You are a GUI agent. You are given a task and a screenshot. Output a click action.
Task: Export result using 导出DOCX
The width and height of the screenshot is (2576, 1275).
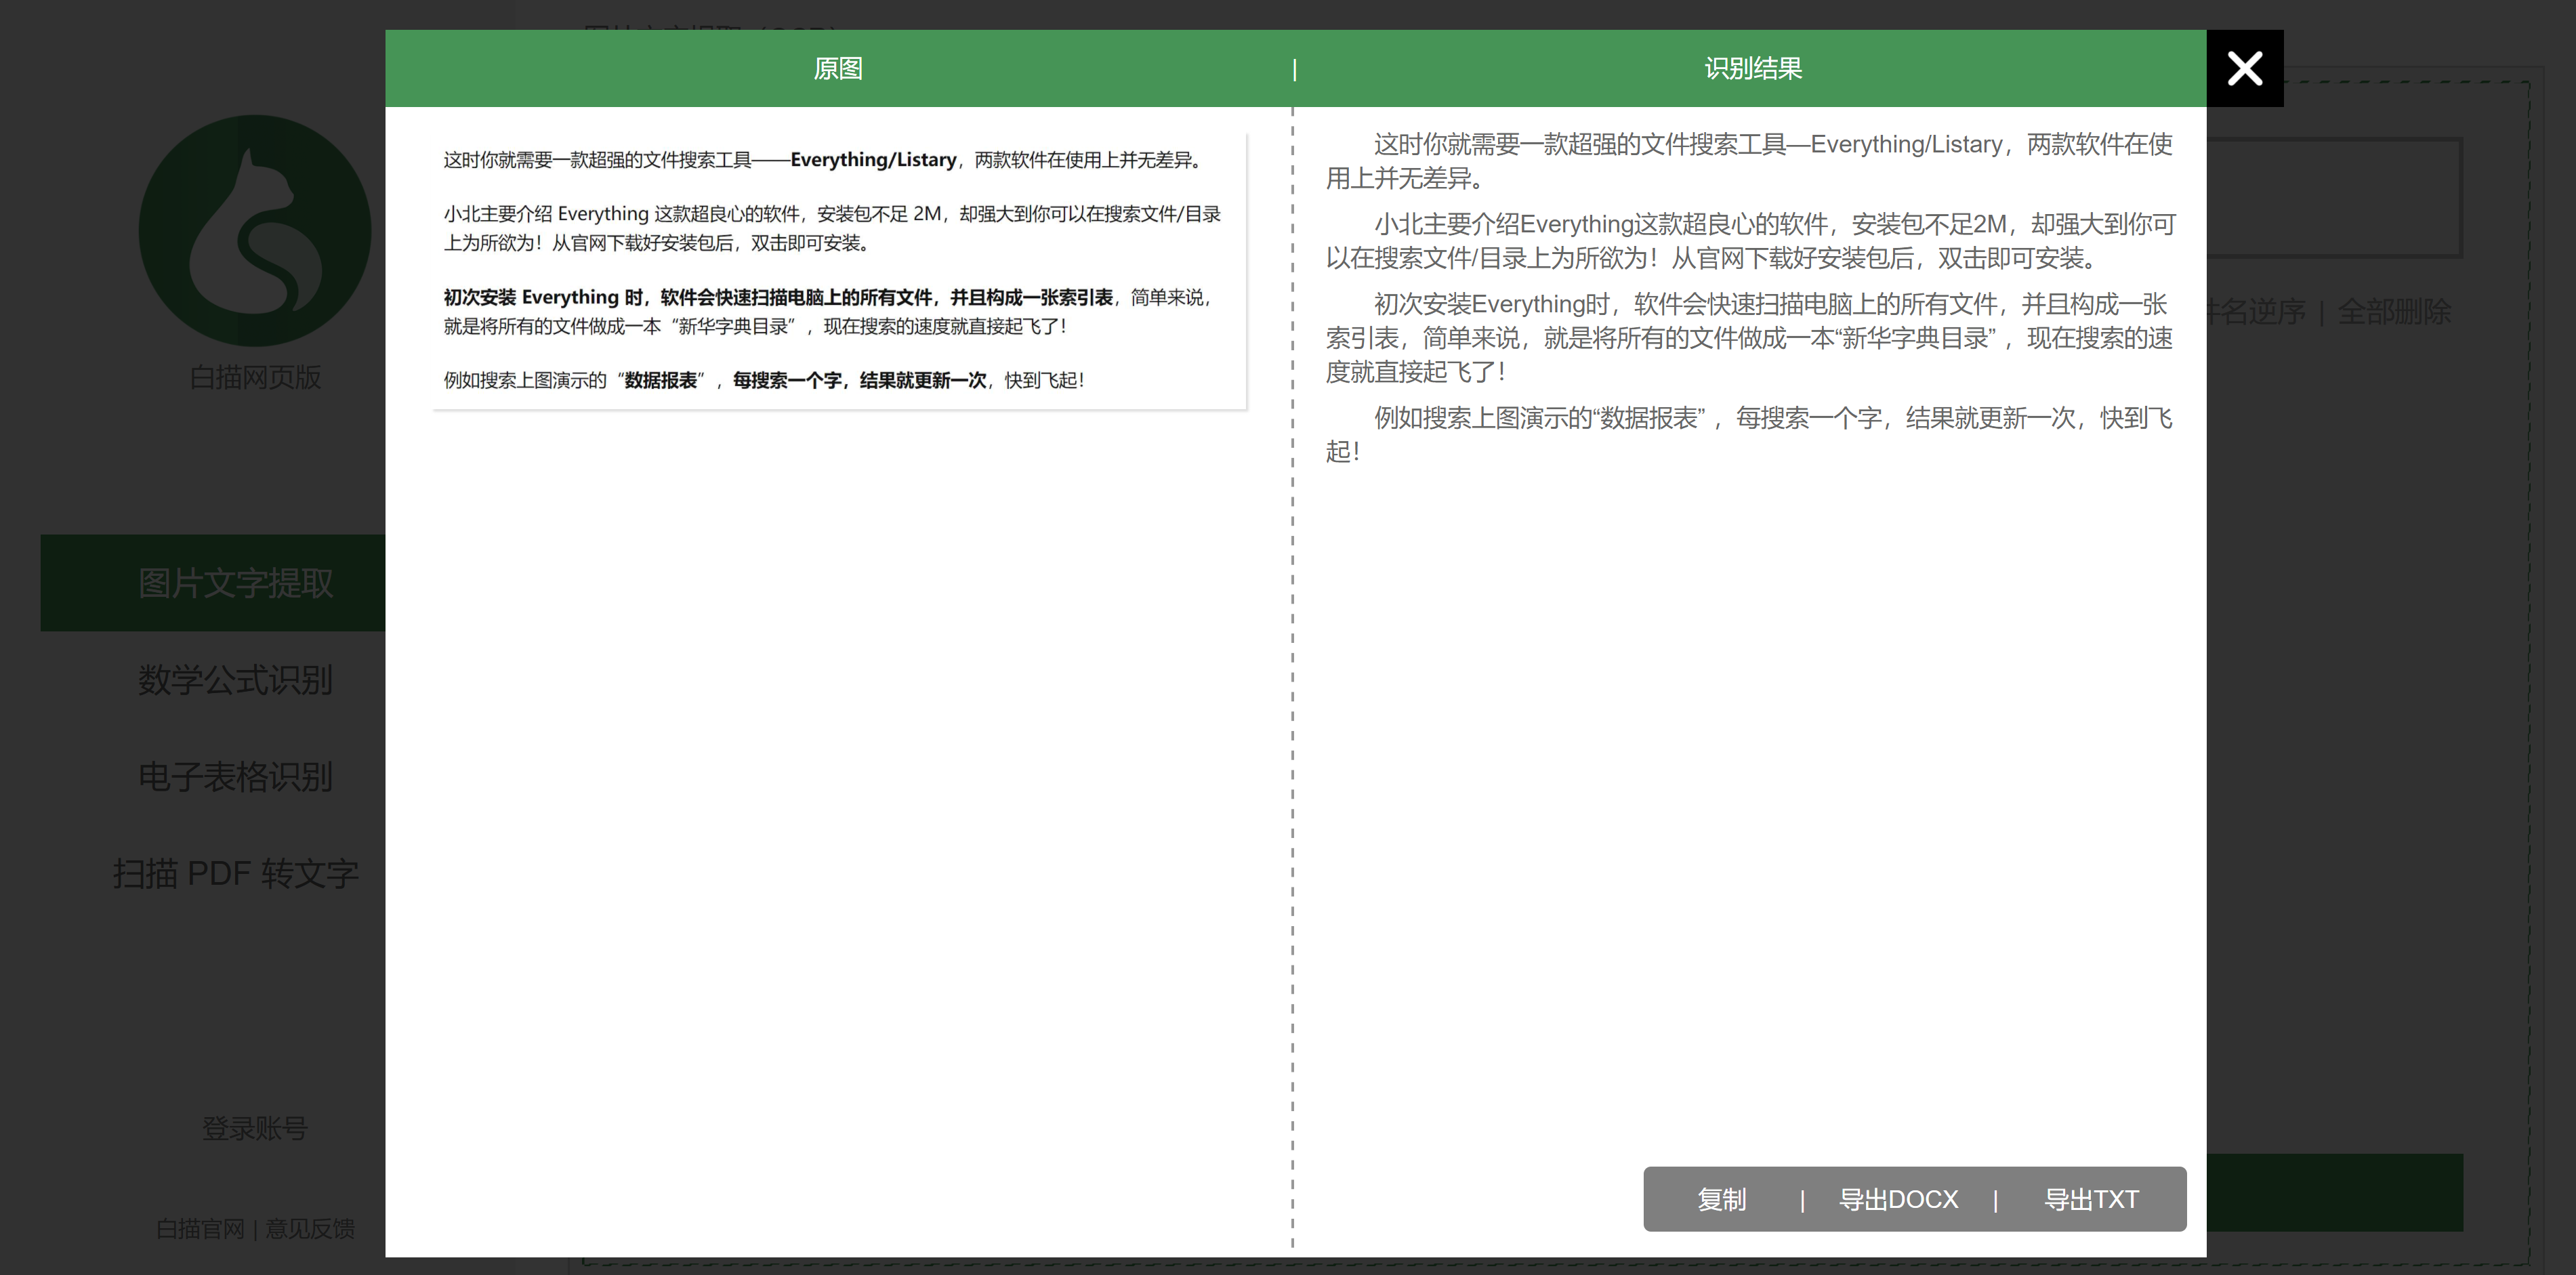pos(1898,1199)
